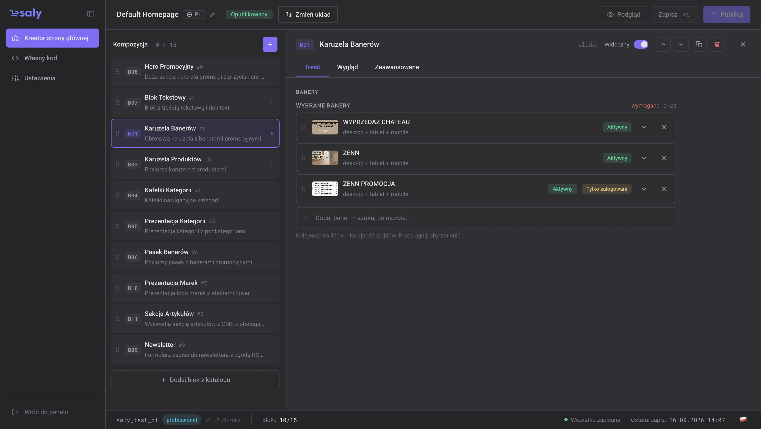Screen dimensions: 761x429
Task: Duplicate the Karuzela Banerów block
Action: pos(699,44)
